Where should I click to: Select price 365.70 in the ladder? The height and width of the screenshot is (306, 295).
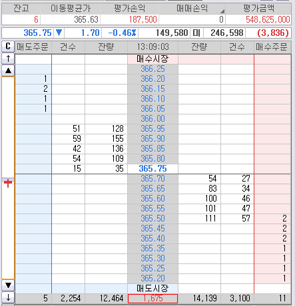152,179
